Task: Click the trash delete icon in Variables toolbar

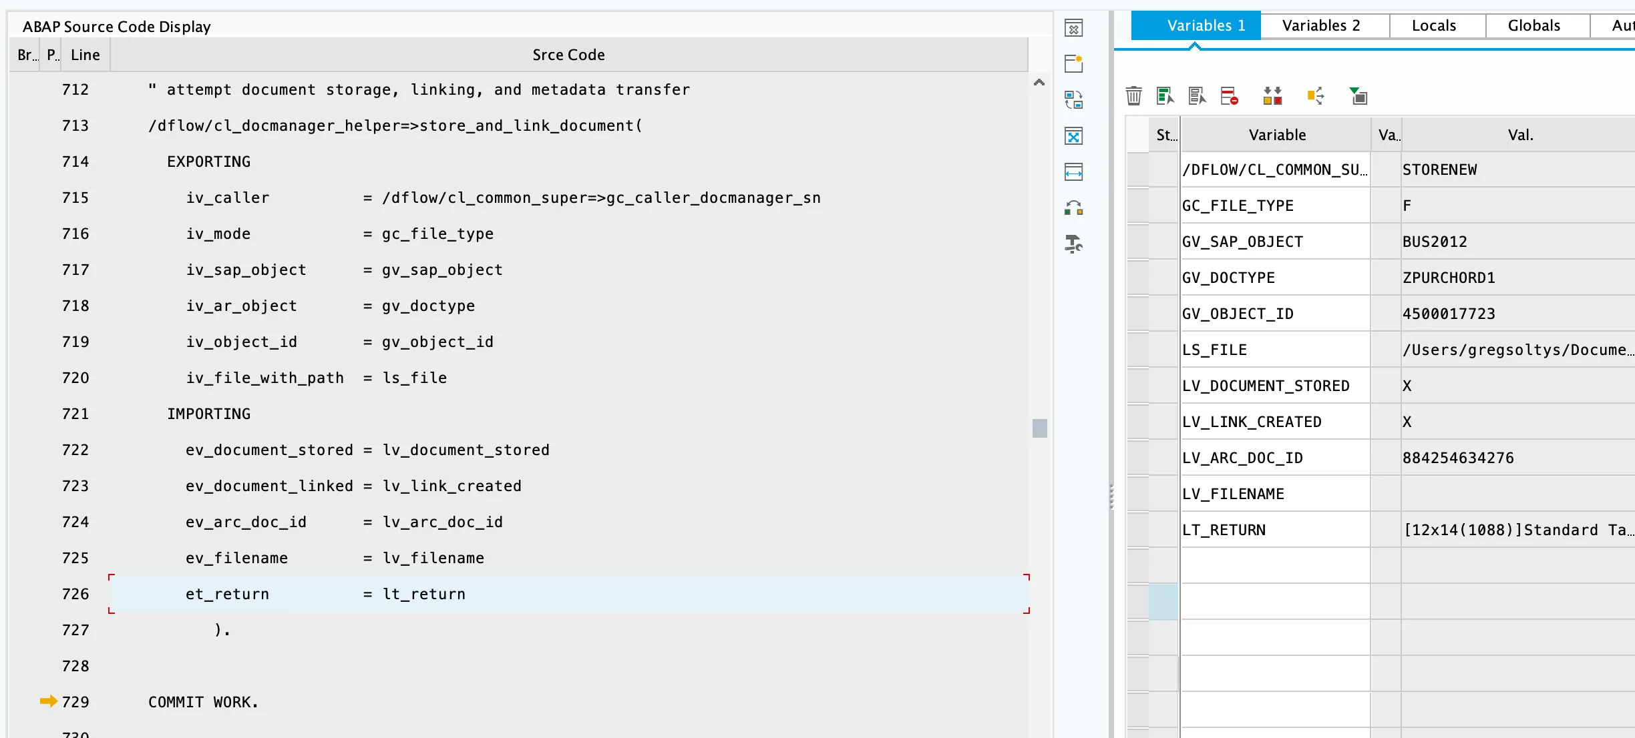Action: (x=1133, y=96)
